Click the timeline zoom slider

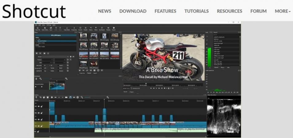point(87,97)
